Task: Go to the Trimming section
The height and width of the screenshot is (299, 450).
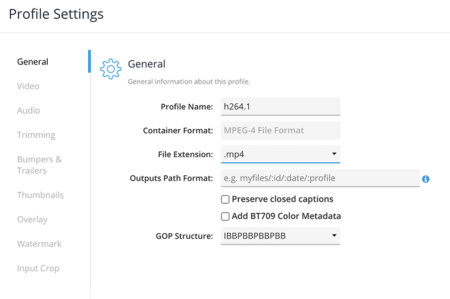Action: coord(36,135)
